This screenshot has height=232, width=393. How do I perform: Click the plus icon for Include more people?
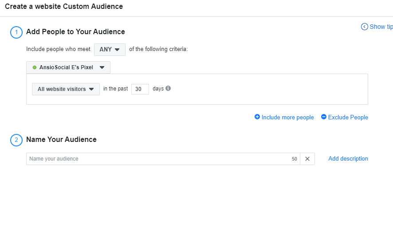coord(257,117)
